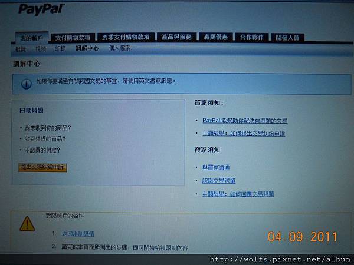Click the text 不認得的付款？
354x265 pixels.
click(42, 150)
